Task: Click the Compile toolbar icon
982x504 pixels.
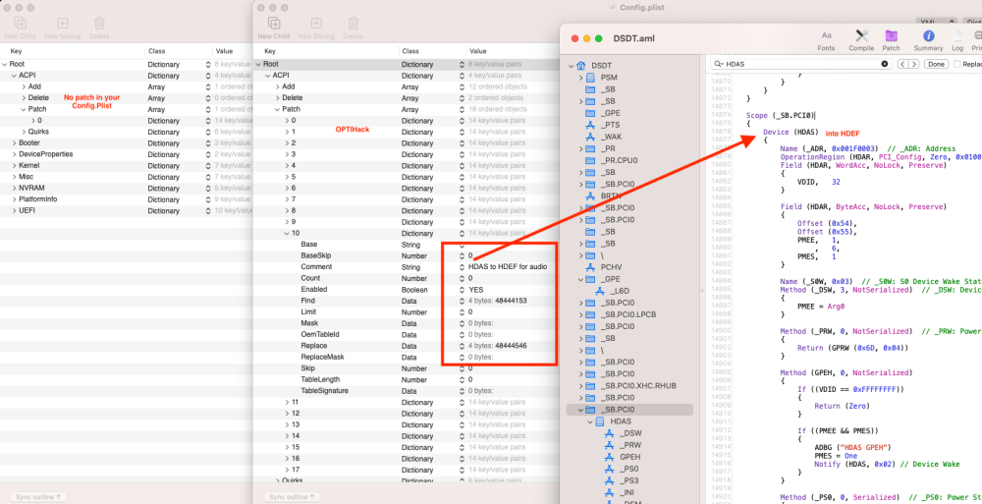Action: pyautogui.click(x=861, y=40)
